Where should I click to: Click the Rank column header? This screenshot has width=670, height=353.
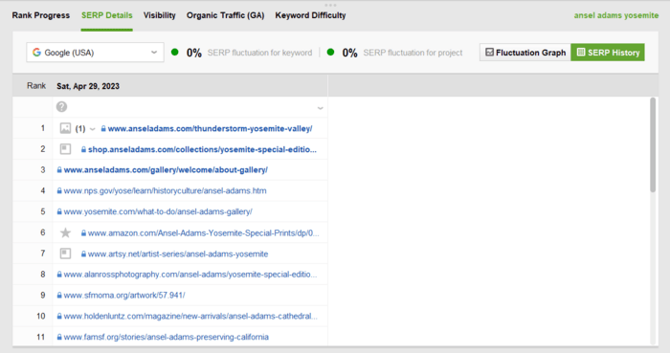click(36, 86)
